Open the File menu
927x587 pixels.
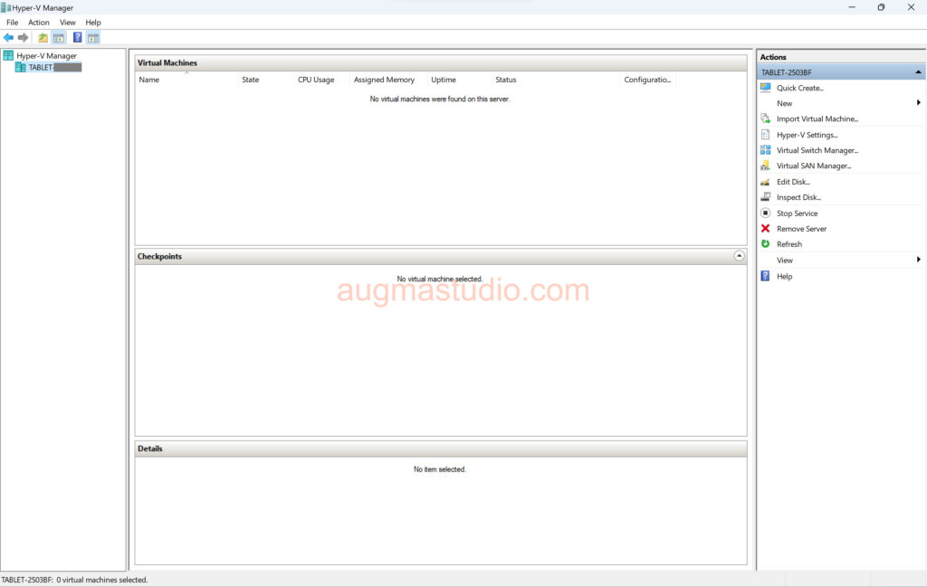(x=12, y=23)
